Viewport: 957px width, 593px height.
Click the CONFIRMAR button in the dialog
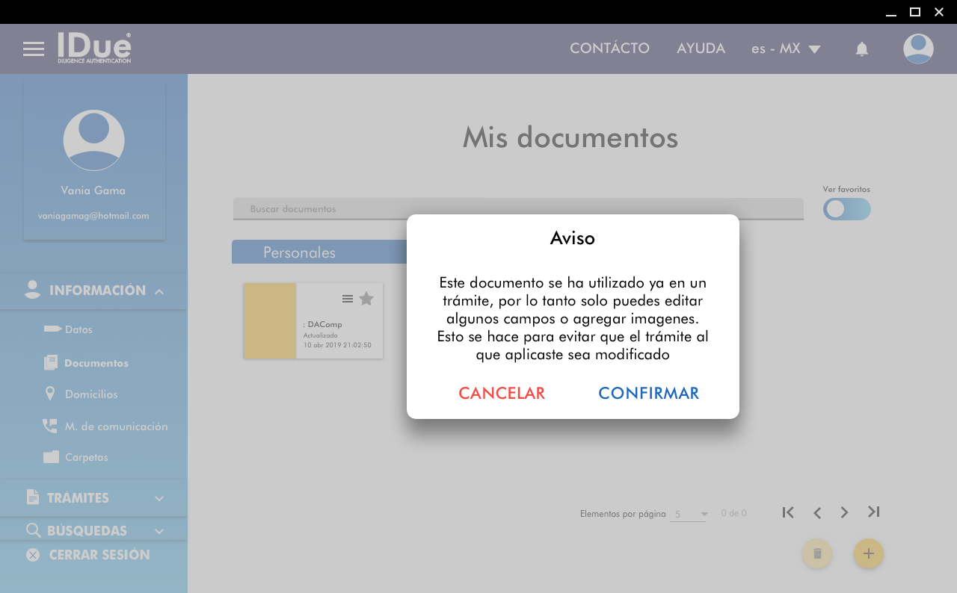(648, 394)
